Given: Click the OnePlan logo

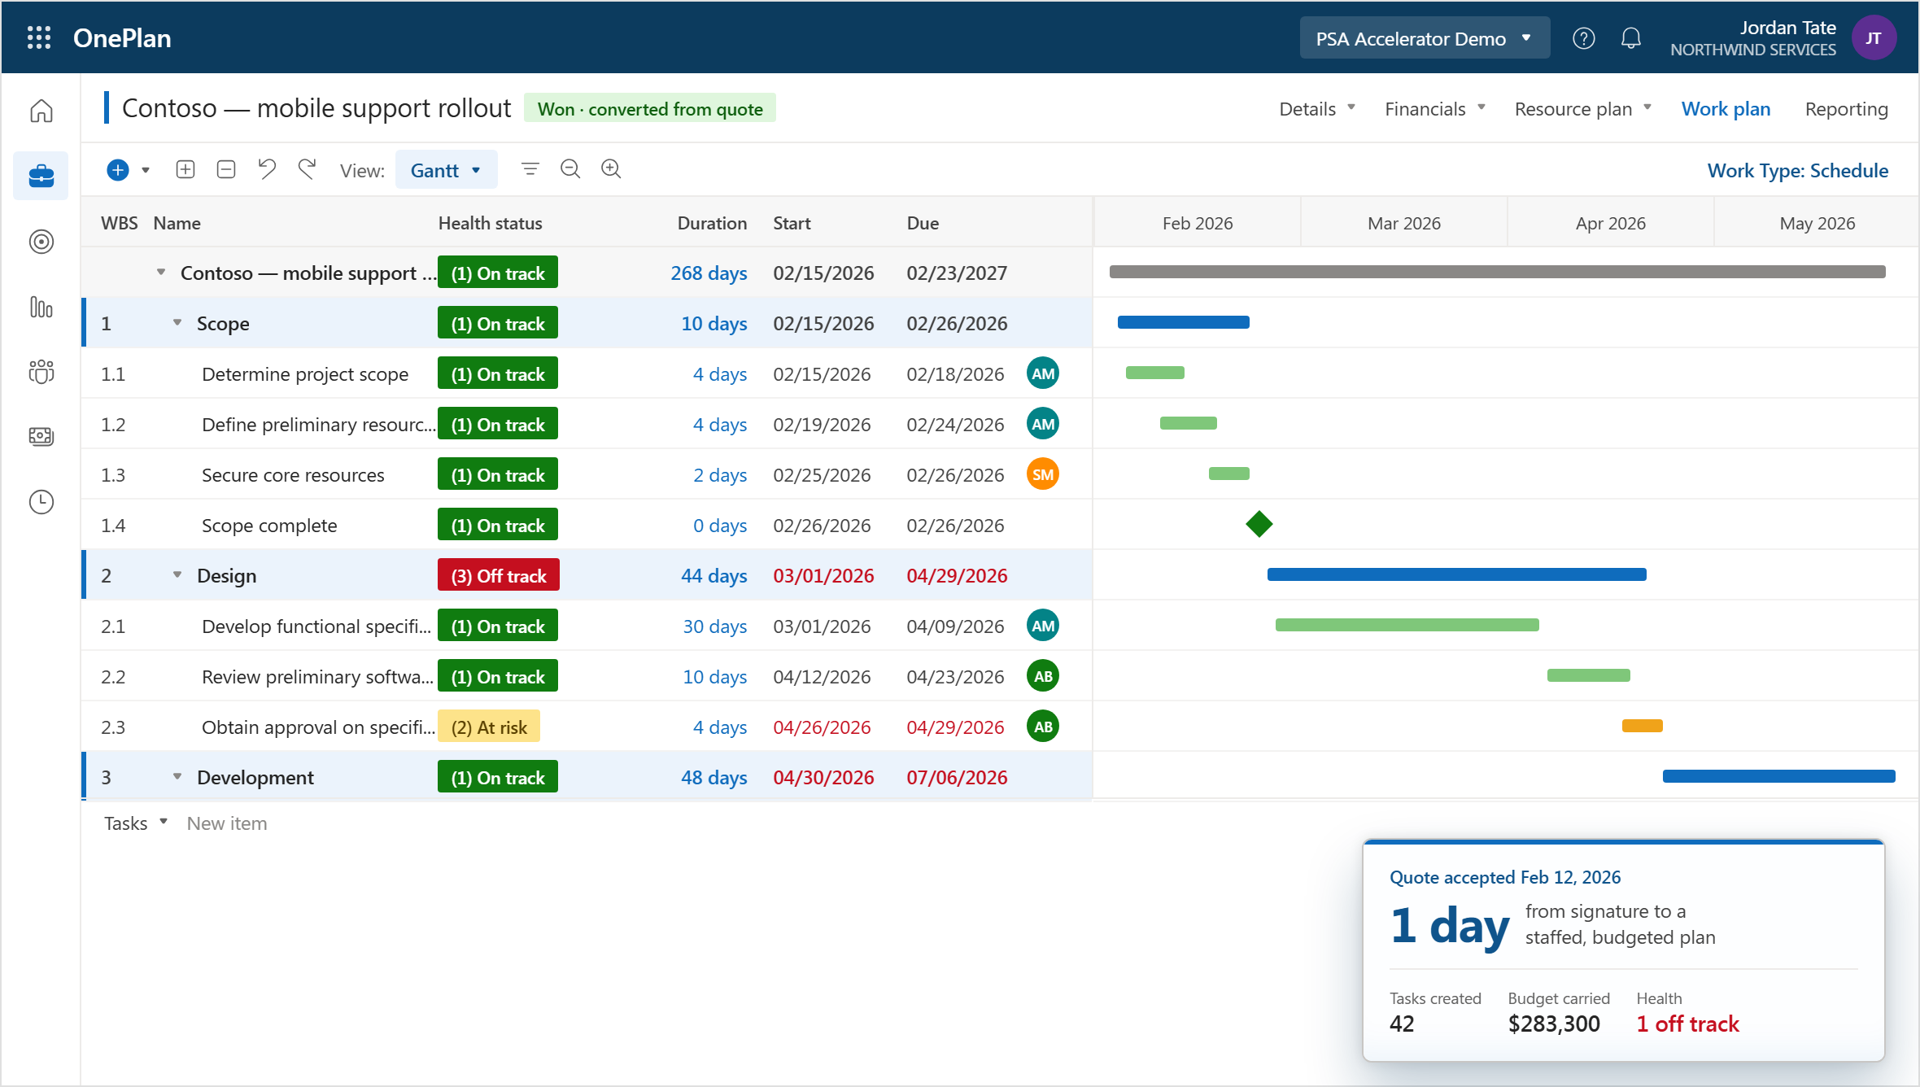Looking at the screenshot, I should point(122,38).
